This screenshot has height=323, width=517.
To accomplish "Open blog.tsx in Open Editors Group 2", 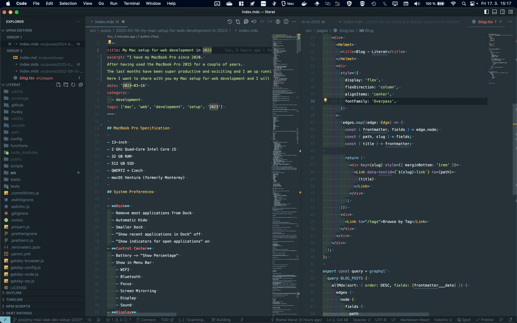I will click(42, 78).
